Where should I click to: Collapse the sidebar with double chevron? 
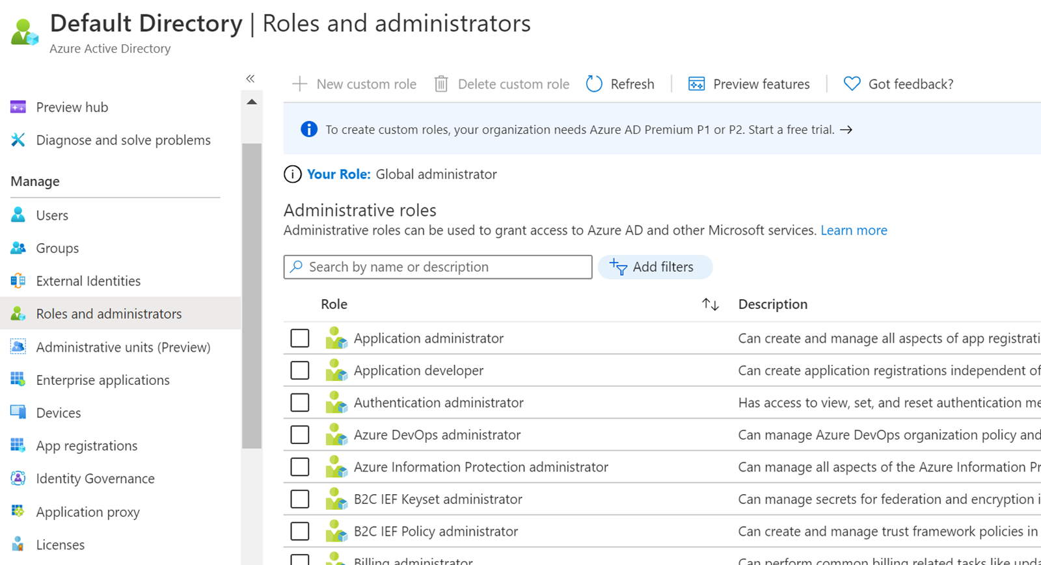pyautogui.click(x=250, y=79)
